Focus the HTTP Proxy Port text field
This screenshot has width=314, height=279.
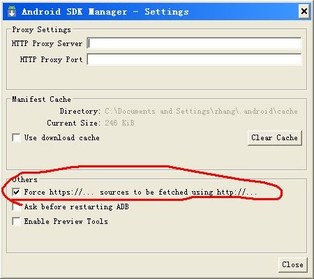click(x=194, y=59)
